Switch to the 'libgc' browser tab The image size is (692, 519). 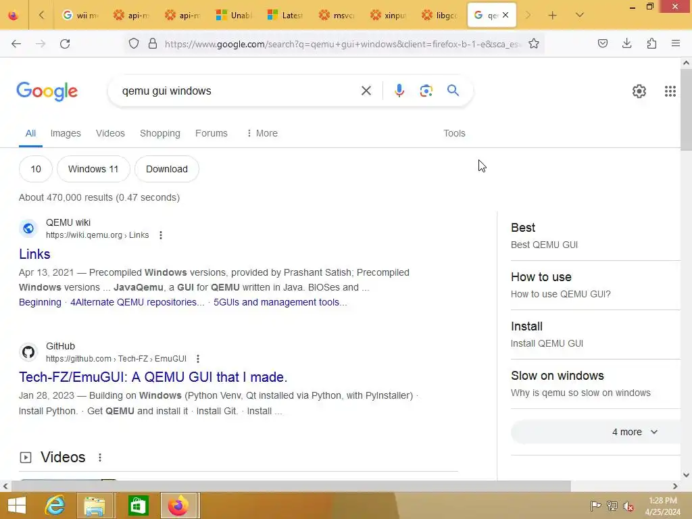click(439, 16)
